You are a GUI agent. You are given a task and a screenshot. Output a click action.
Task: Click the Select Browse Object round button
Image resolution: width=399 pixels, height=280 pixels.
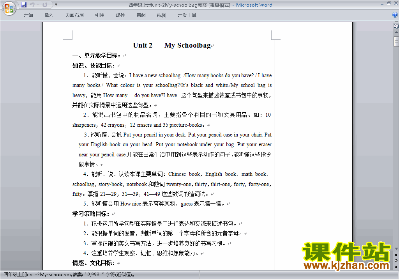click(x=396, y=261)
